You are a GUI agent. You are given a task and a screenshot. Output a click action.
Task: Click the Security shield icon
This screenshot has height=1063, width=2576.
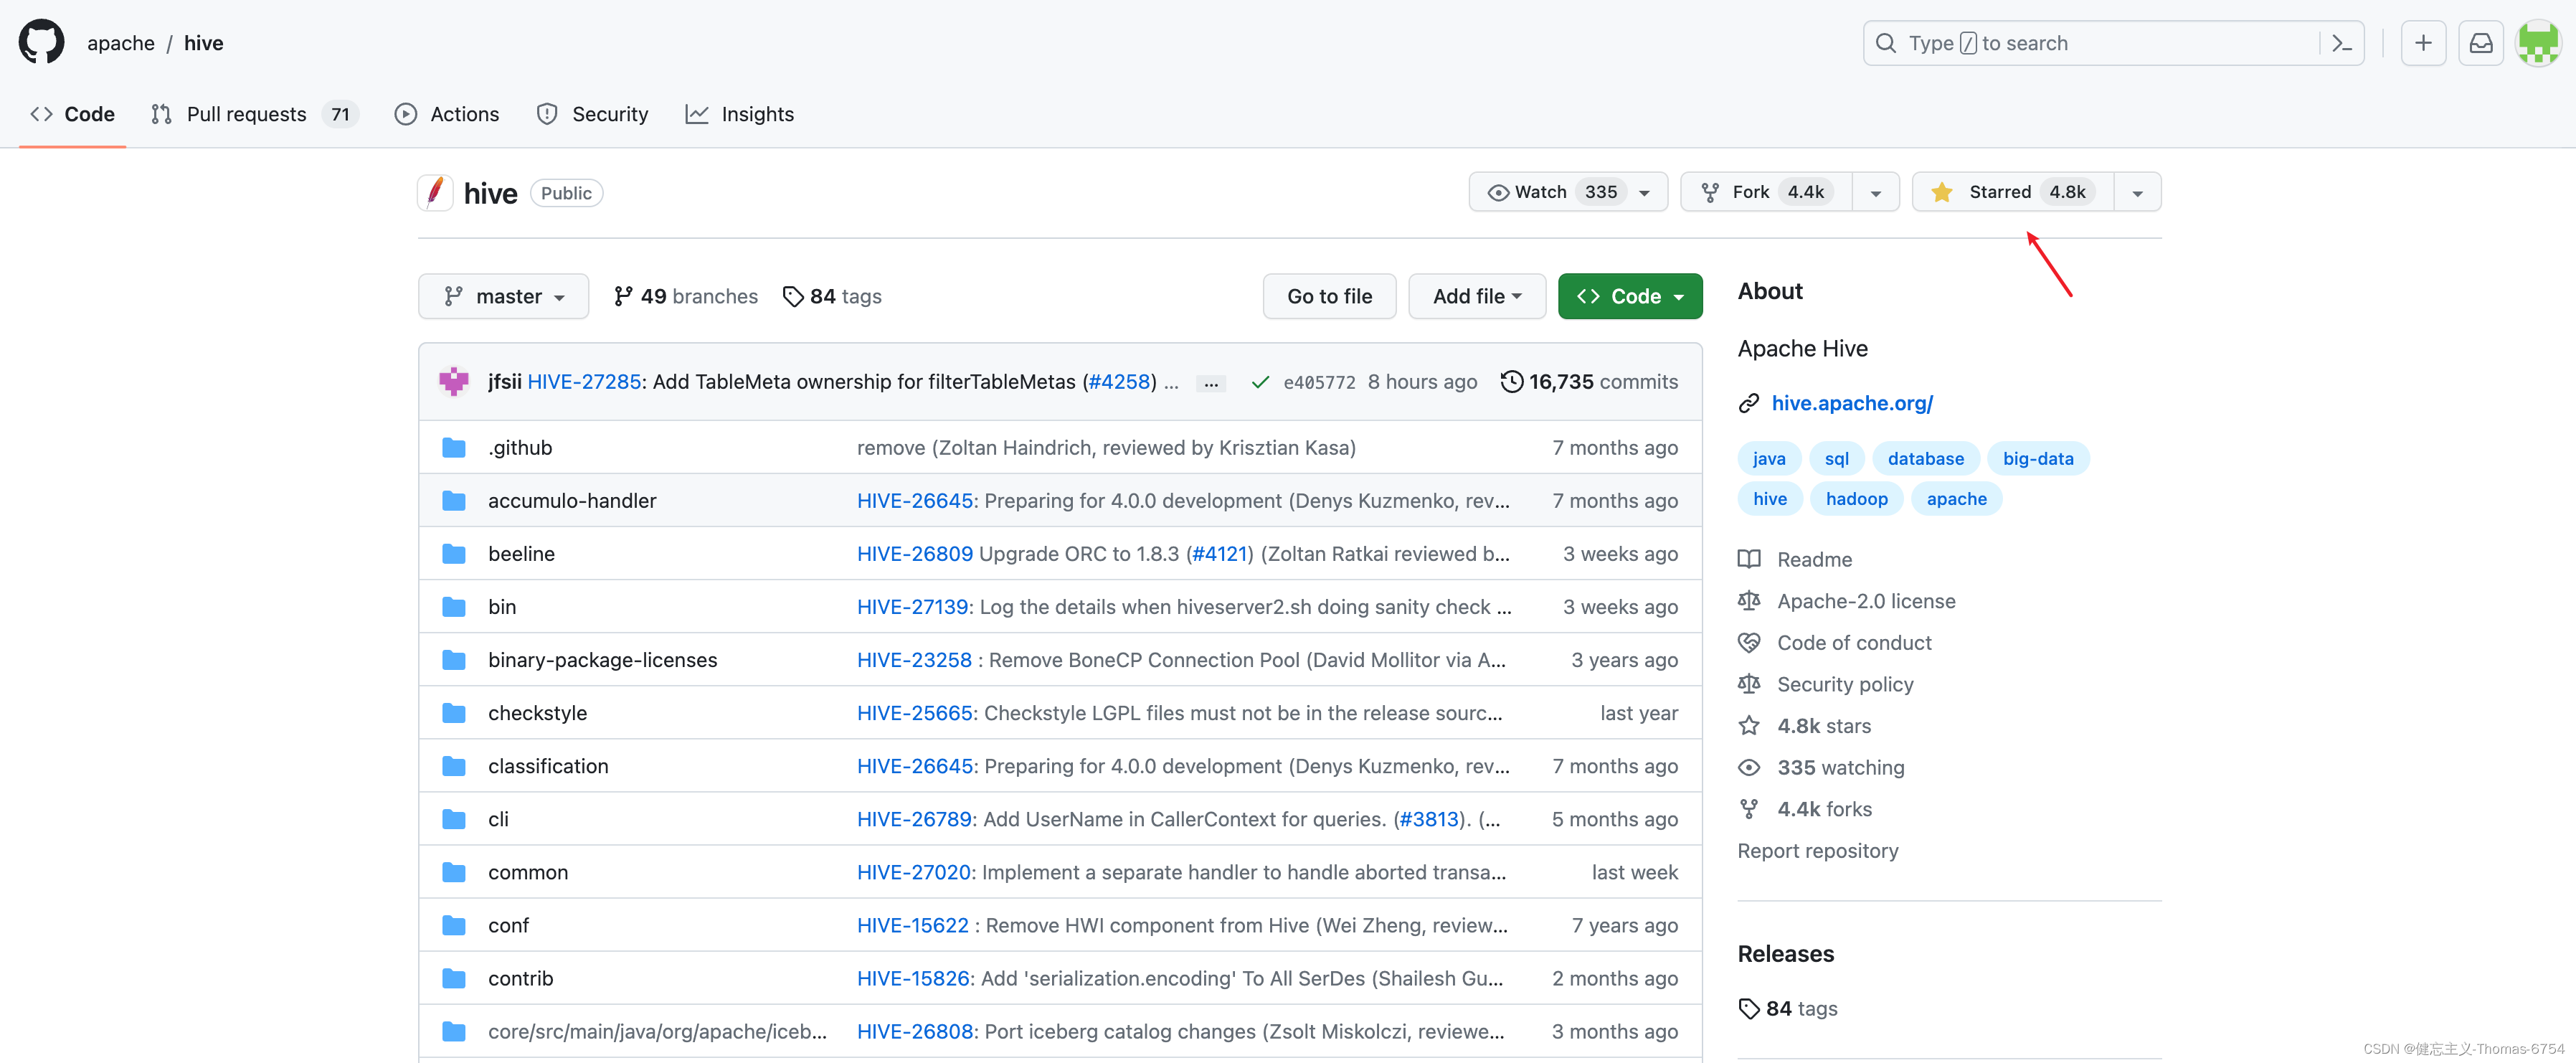(547, 113)
